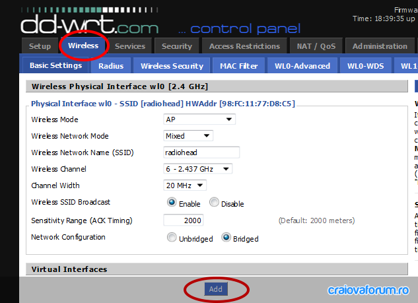418x303 pixels.
Task: Click the Sensitivity Range field showing 2000
Action: click(x=184, y=220)
